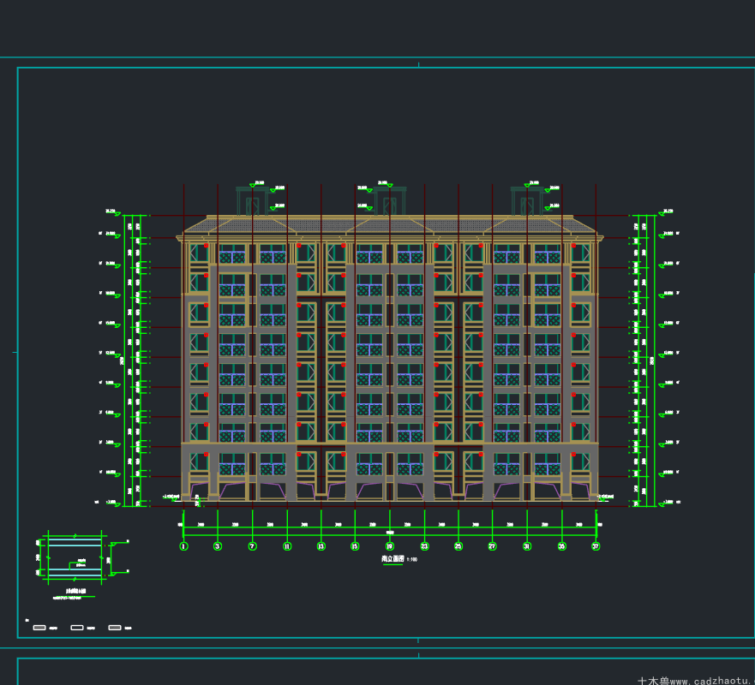Pick grid axis bubble 7

point(252,546)
